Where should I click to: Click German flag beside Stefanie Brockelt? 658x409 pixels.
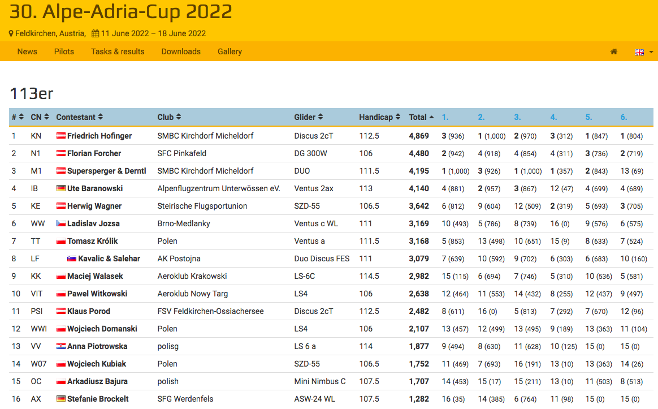click(61, 398)
